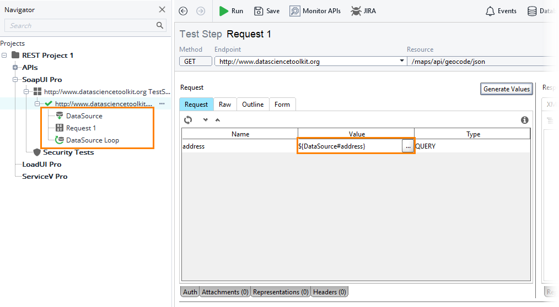The height and width of the screenshot is (307, 559).
Task: Click the Name column header
Action: (x=240, y=134)
